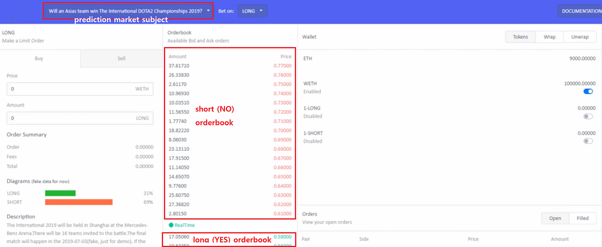602x247 pixels.
Task: Select ask order at price 0.61000
Action: pyautogui.click(x=230, y=213)
